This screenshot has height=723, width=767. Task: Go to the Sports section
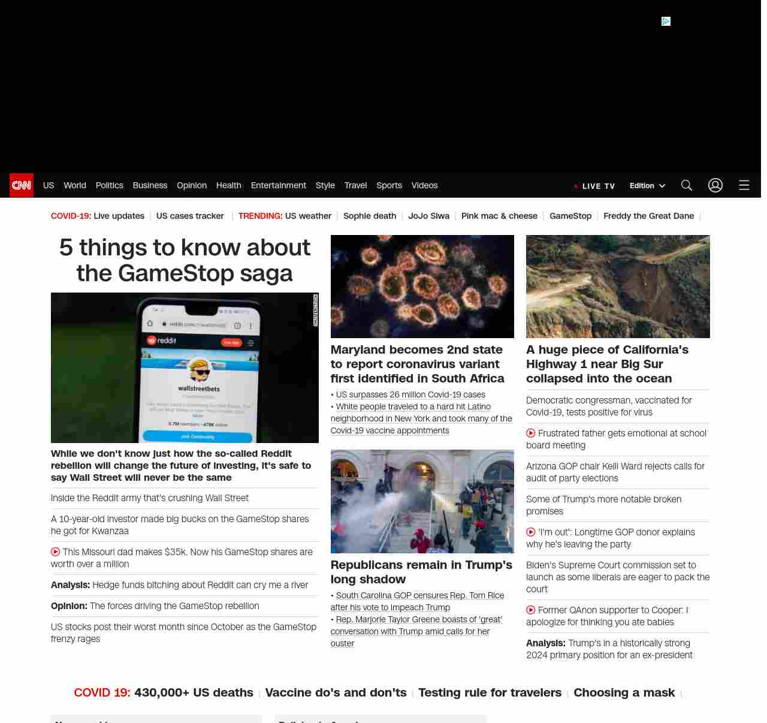(x=389, y=185)
